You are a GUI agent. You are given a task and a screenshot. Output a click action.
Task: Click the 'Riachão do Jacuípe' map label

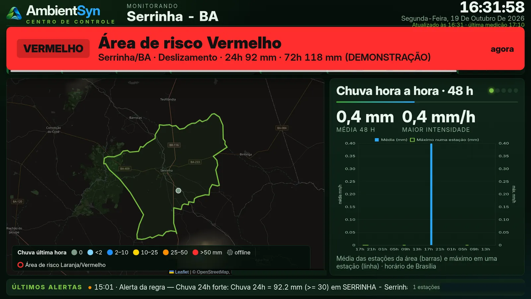(x=14, y=230)
